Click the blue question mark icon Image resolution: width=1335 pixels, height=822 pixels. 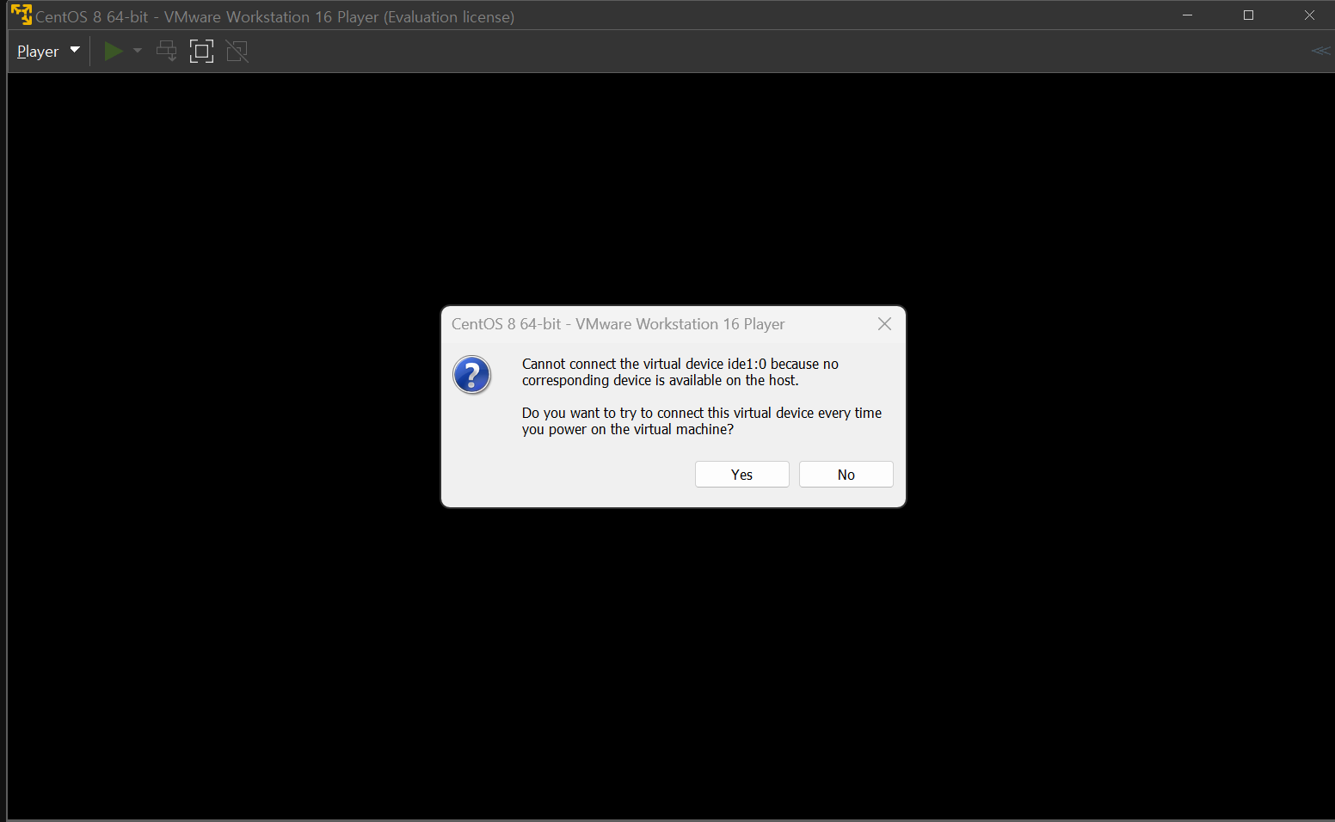472,375
